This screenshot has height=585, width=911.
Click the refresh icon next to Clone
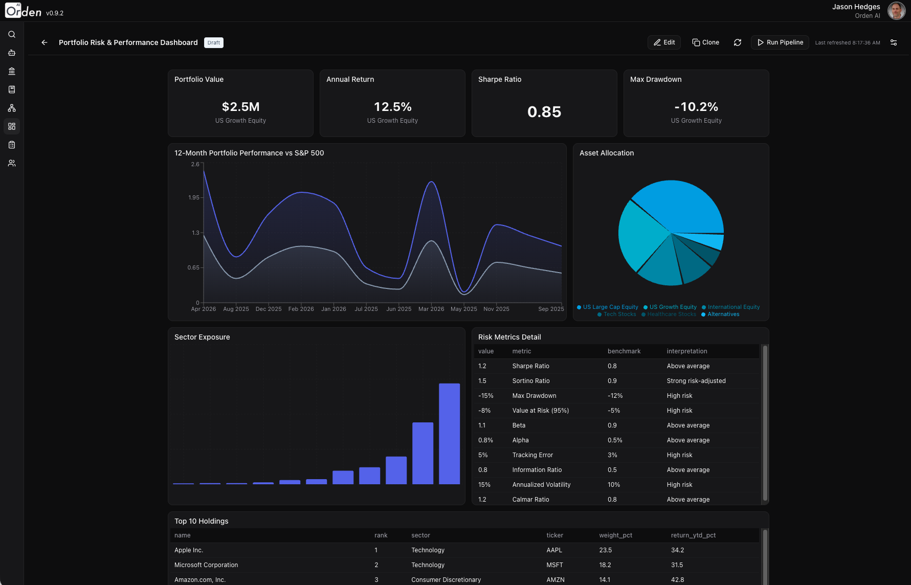737,42
